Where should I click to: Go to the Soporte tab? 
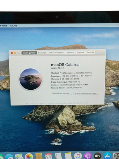80,52
